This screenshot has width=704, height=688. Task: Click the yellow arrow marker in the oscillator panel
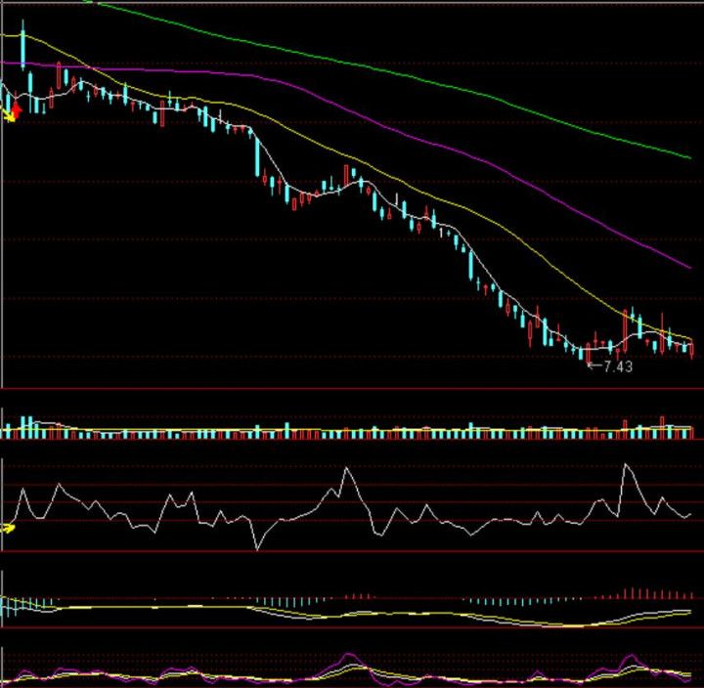10,529
